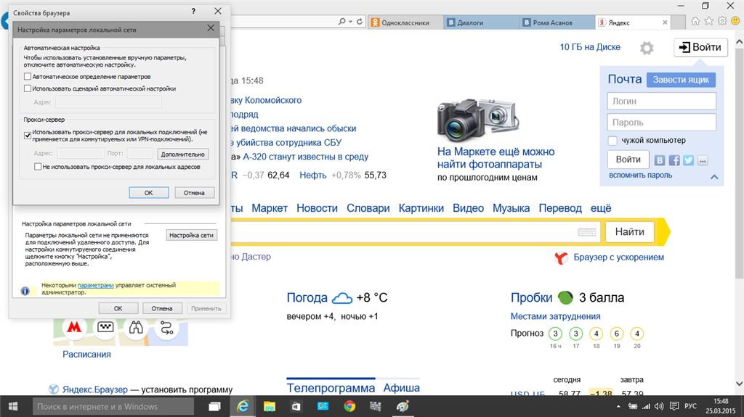This screenshot has width=744, height=417.
Task: Click the Task View taskbar icon
Action: (214, 406)
